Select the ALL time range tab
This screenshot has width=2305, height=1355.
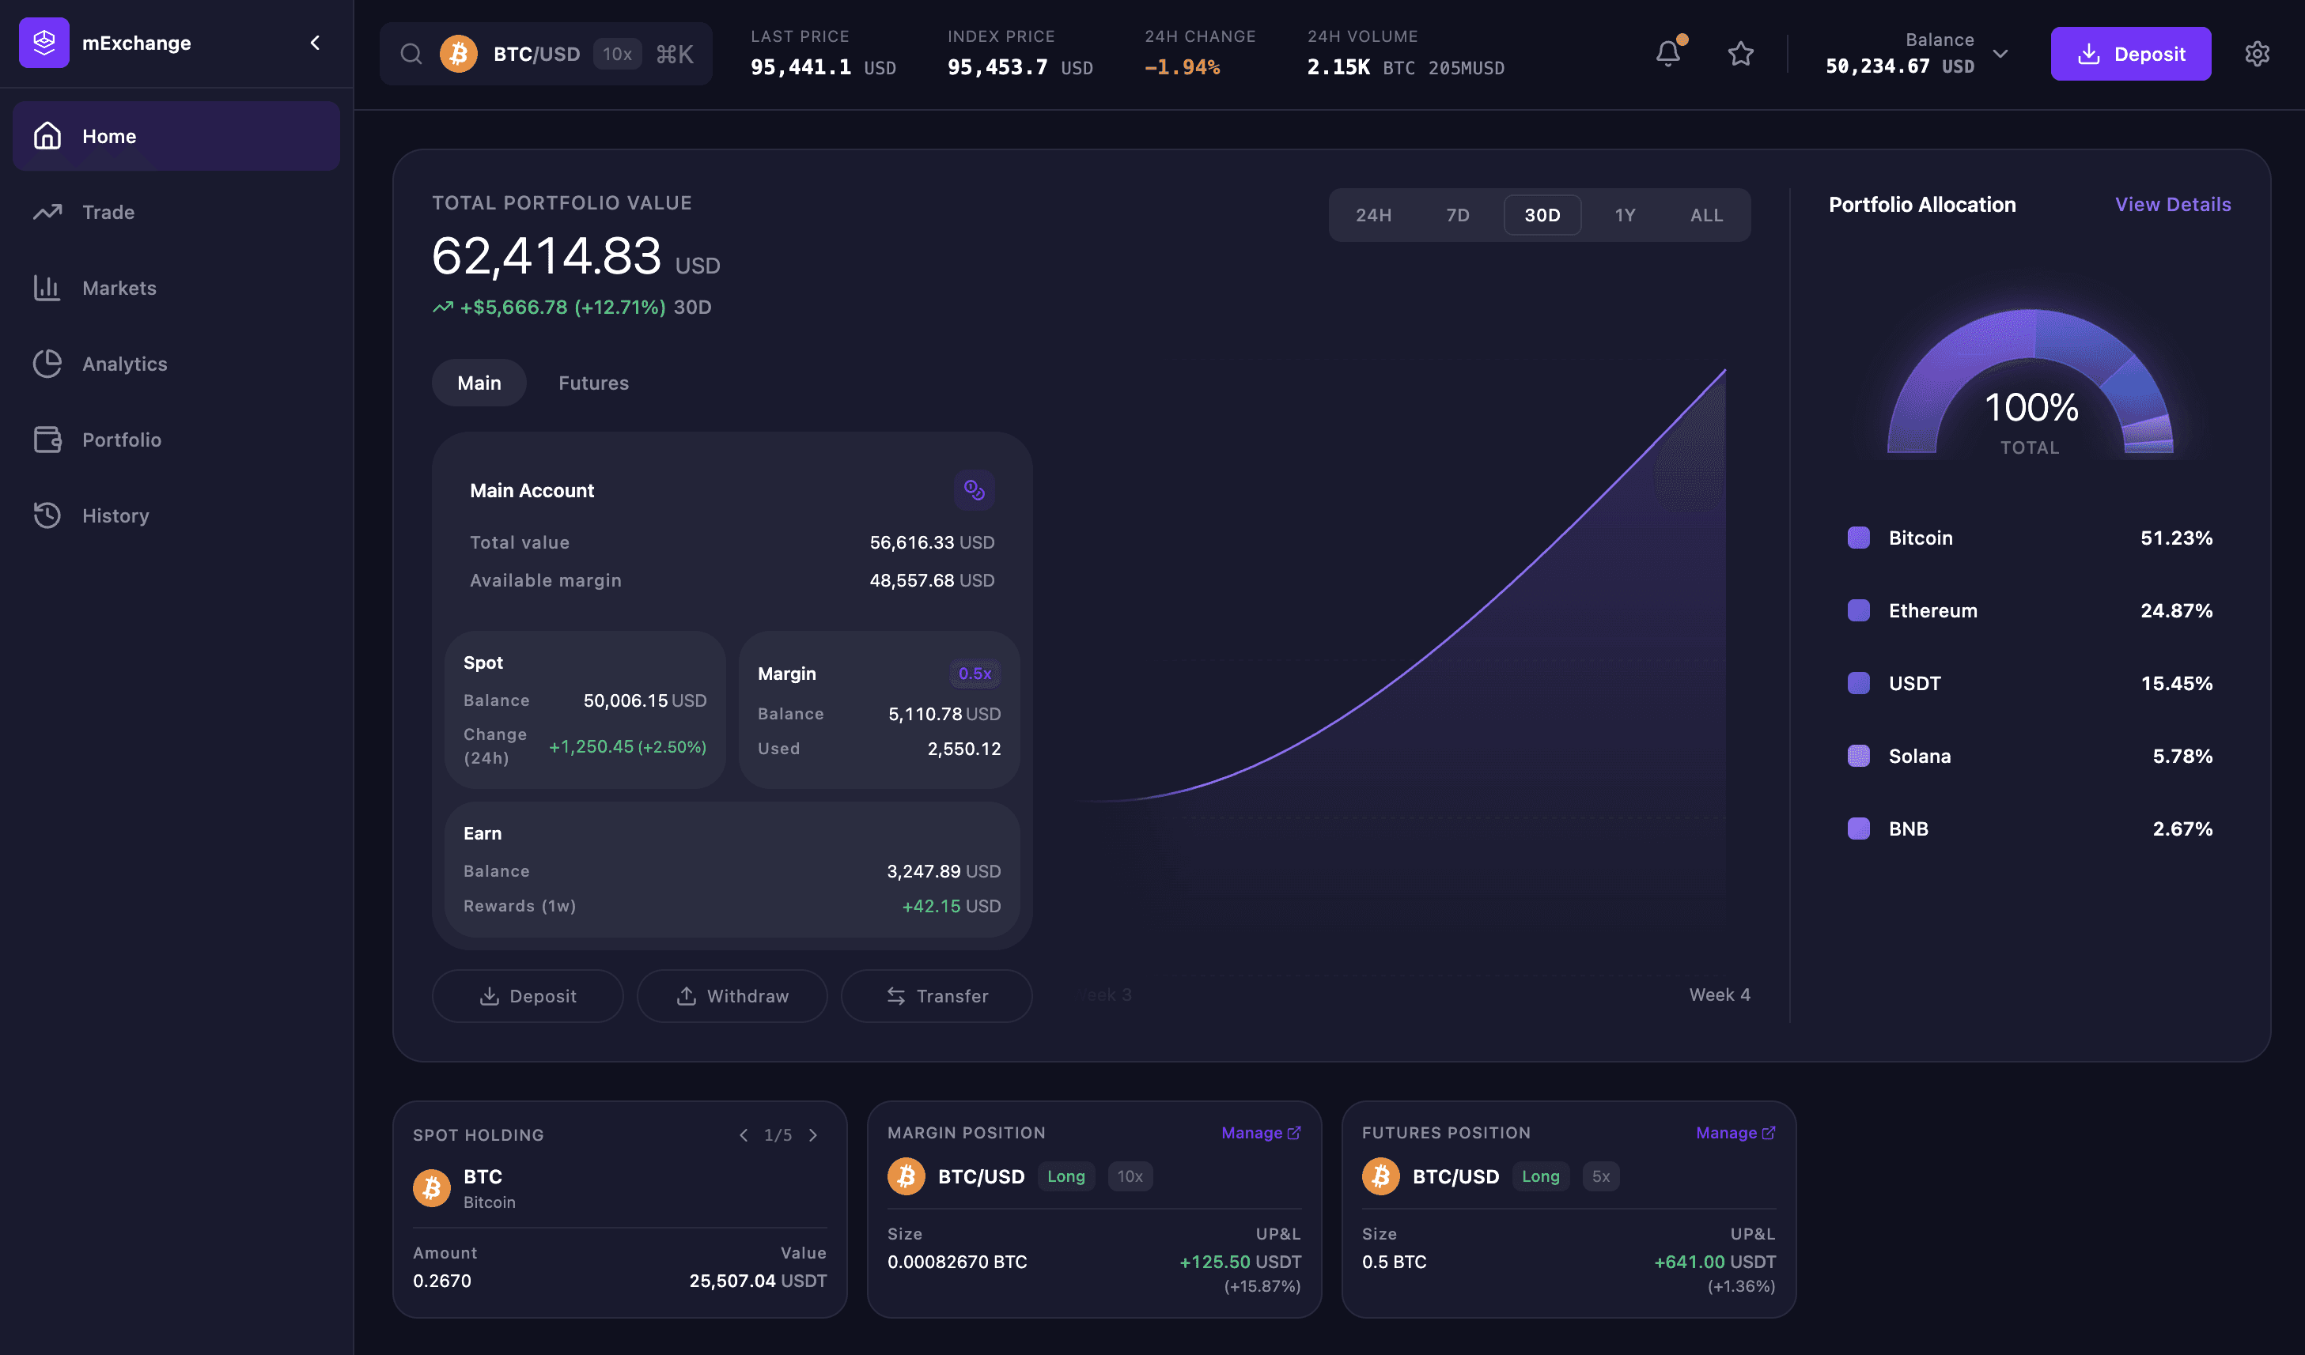coord(1706,215)
